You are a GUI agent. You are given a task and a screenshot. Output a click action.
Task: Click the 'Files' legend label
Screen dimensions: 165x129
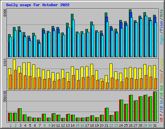pos(161,26)
